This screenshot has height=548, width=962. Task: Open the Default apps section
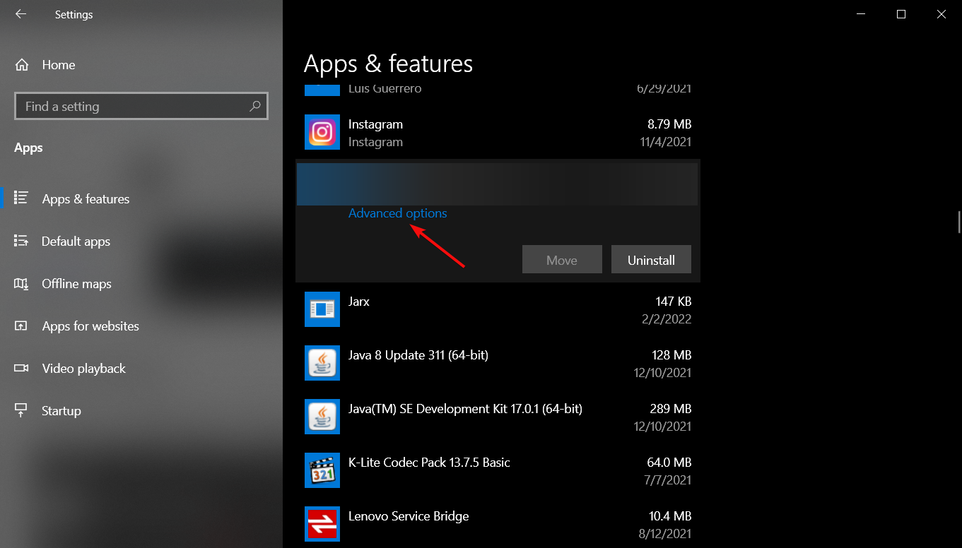point(76,242)
